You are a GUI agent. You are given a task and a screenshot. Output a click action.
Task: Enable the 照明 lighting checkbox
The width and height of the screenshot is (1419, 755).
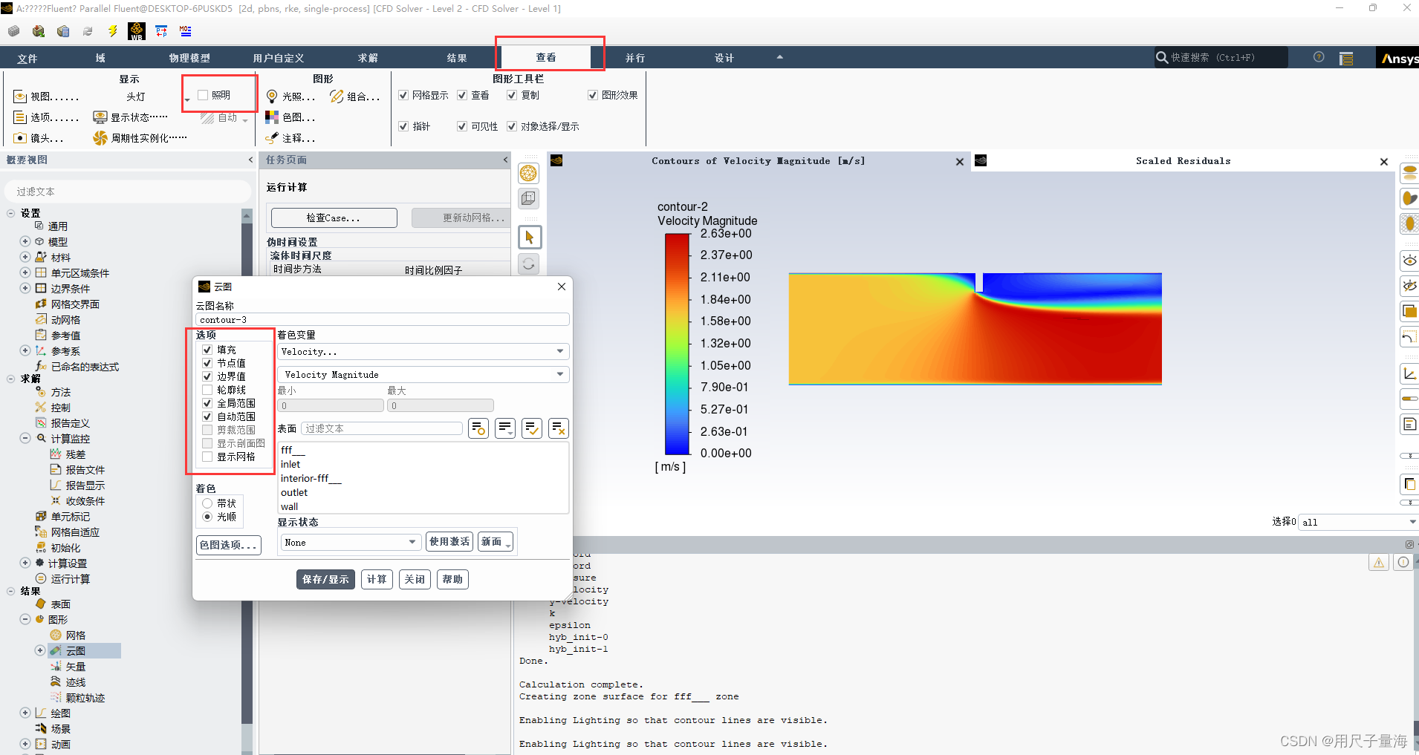click(x=203, y=95)
